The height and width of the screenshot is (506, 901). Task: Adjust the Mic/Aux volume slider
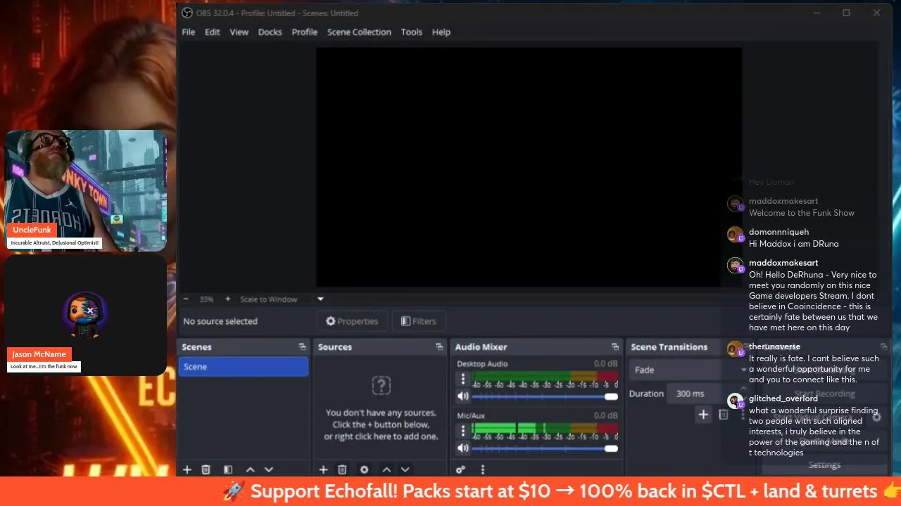click(545, 448)
